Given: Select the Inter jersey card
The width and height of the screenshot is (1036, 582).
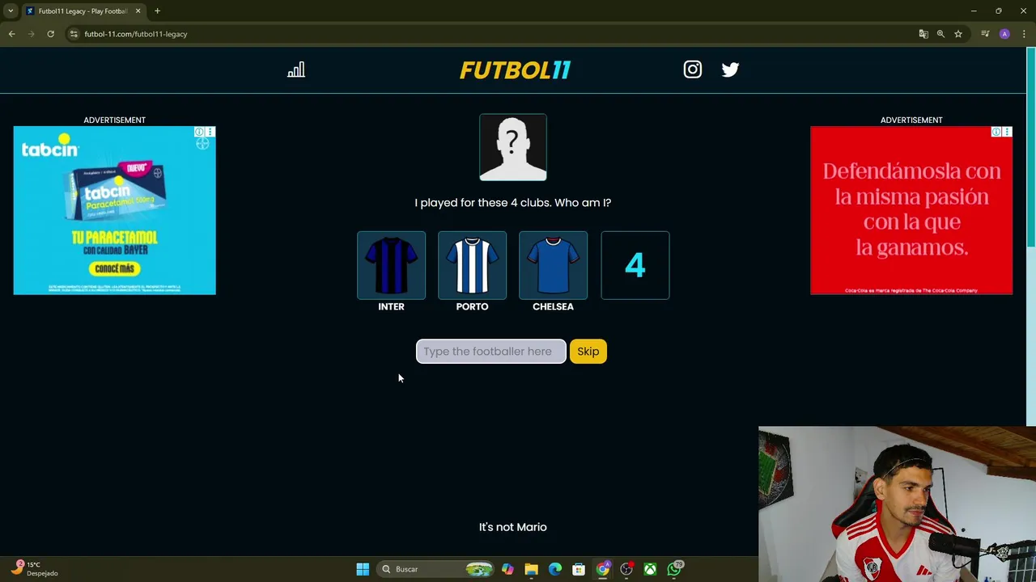Looking at the screenshot, I should (391, 265).
